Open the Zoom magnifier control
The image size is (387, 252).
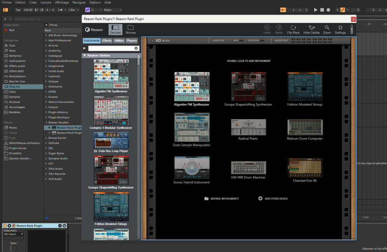[327, 29]
